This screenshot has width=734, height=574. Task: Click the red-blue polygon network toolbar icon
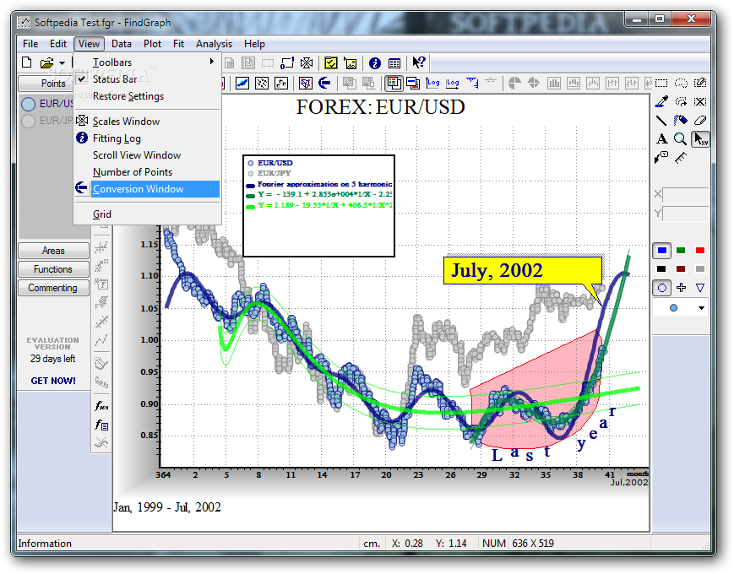click(305, 84)
